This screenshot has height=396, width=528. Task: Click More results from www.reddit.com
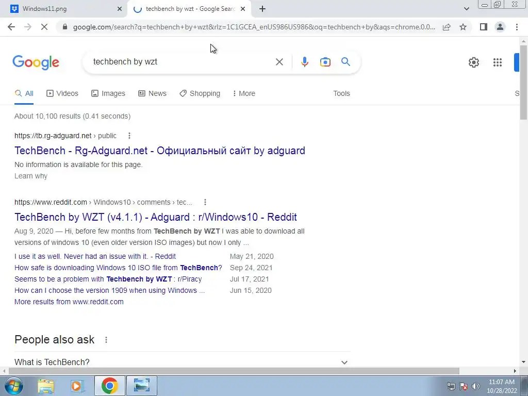pyautogui.click(x=69, y=302)
